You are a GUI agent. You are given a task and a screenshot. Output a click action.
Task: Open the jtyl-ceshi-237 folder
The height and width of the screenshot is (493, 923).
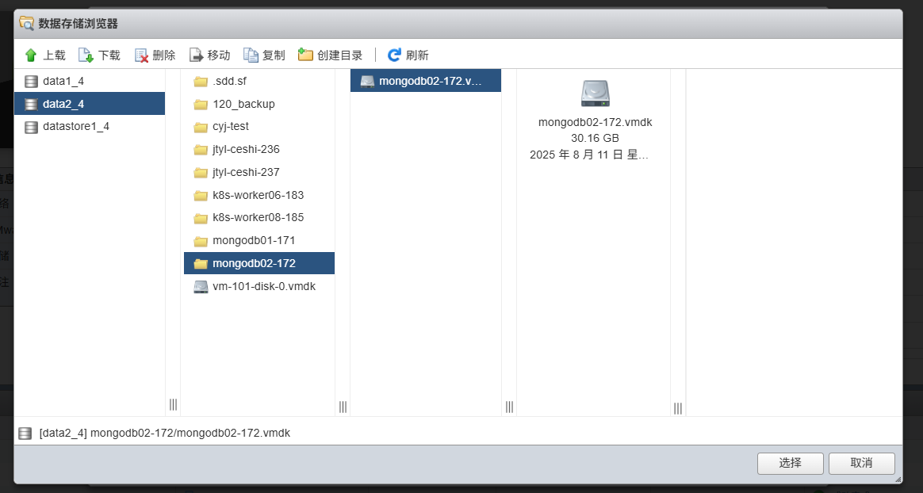coord(246,172)
